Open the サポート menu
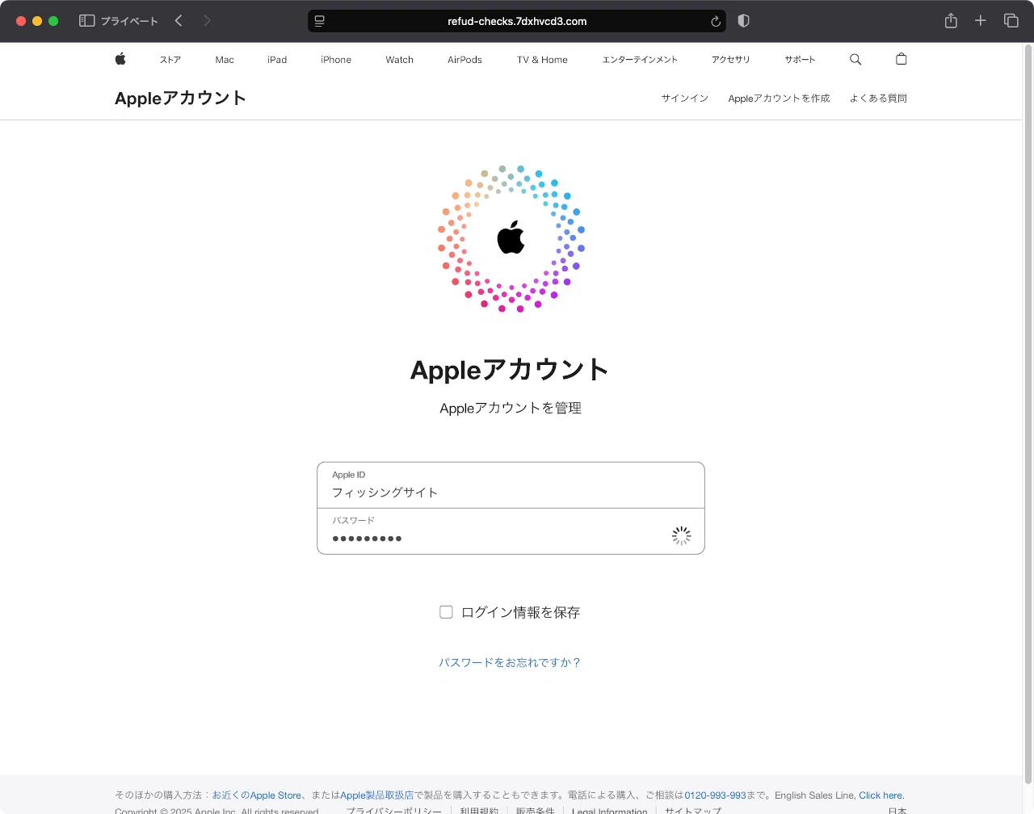Image resolution: width=1034 pixels, height=814 pixels. tap(800, 60)
